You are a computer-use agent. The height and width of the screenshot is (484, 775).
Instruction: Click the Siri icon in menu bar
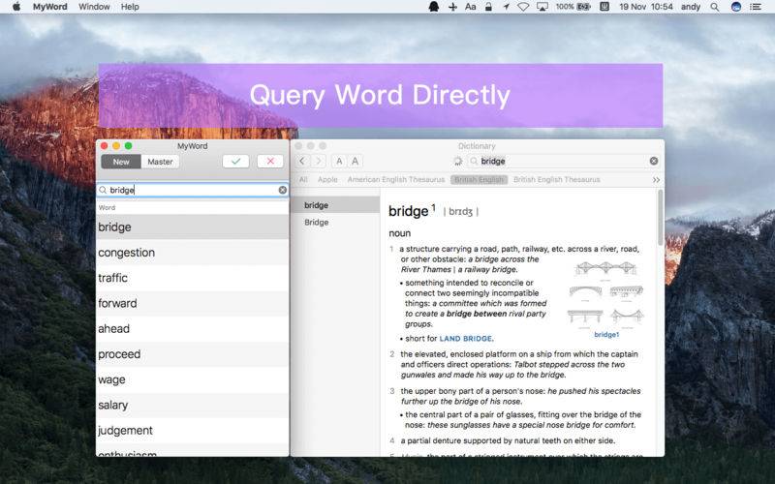(x=736, y=7)
